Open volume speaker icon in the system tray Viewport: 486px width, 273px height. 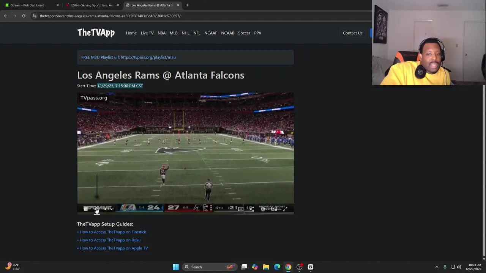(459, 267)
